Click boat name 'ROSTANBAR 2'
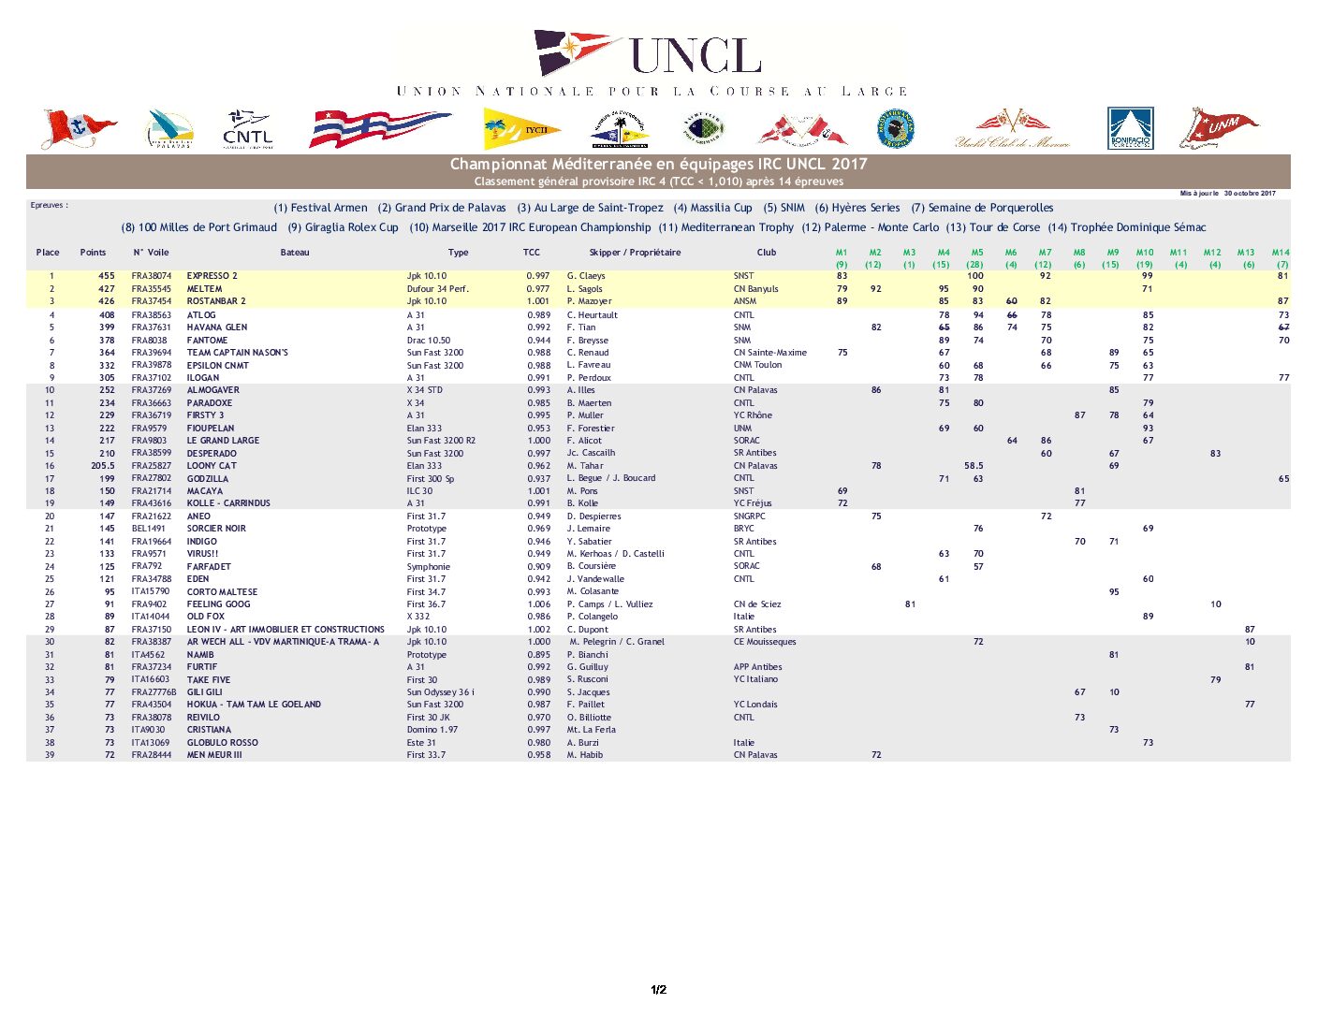This screenshot has height=1018, width=1318. (216, 301)
